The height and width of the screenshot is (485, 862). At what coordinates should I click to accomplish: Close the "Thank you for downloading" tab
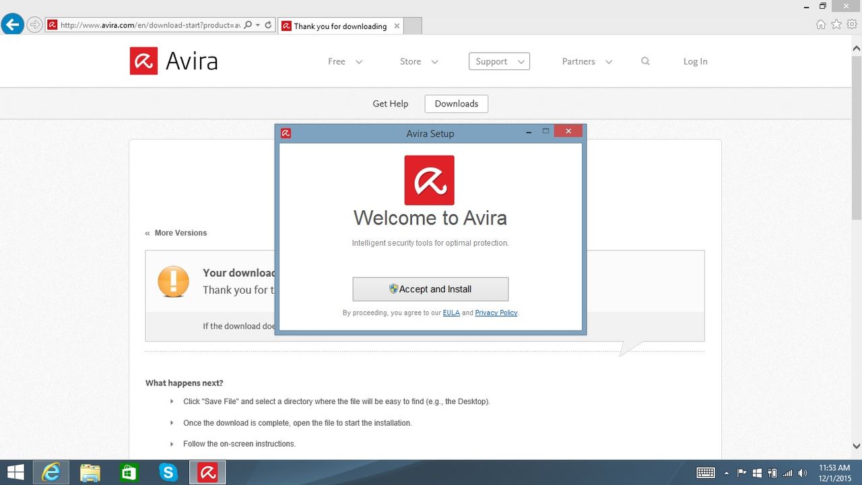(397, 26)
